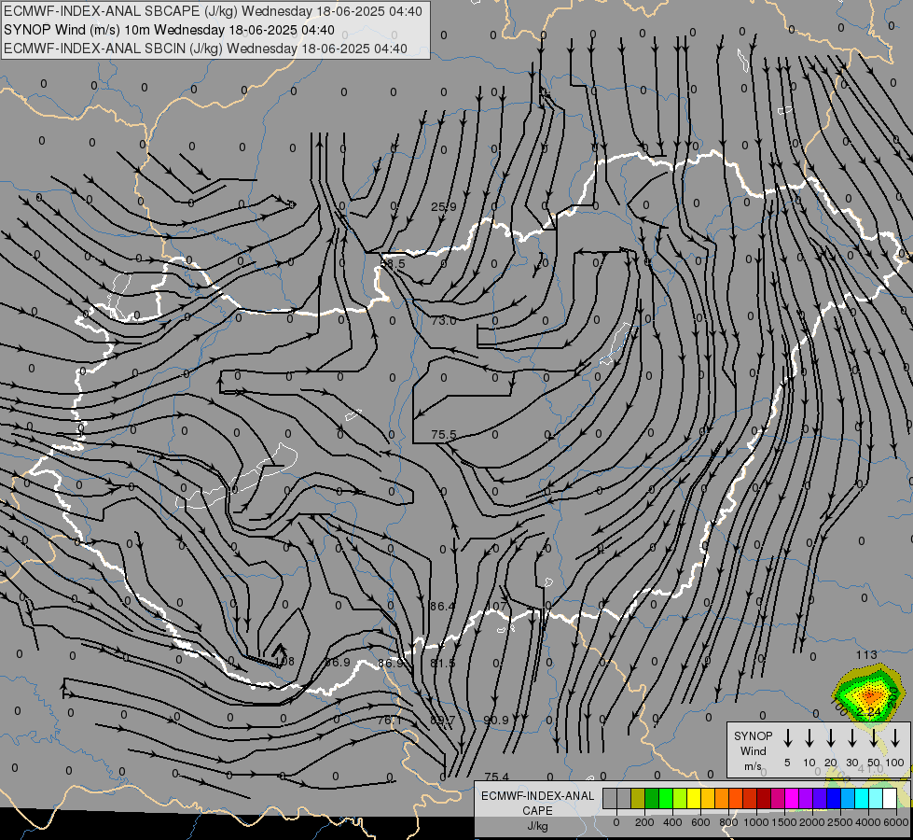Select the SBCAPE title line in the header
913x840 pixels.
point(213,11)
